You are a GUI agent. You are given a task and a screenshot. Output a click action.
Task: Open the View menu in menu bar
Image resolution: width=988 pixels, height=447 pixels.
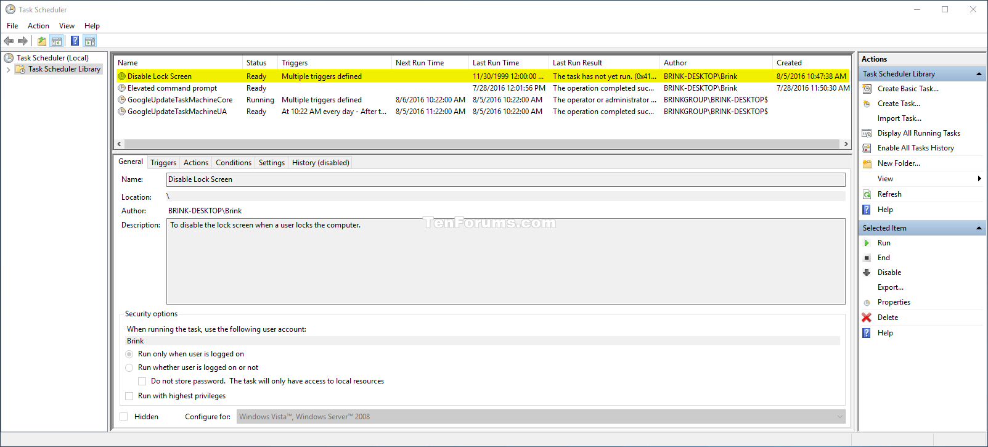point(67,26)
